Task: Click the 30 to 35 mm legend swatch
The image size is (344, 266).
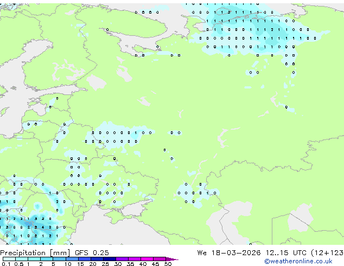Action: (122, 259)
